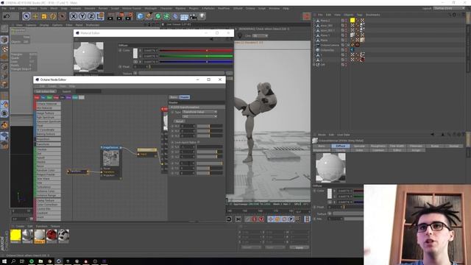Select the Basic tab in Node Editor
This screenshot has width=471, height=265.
click(174, 97)
